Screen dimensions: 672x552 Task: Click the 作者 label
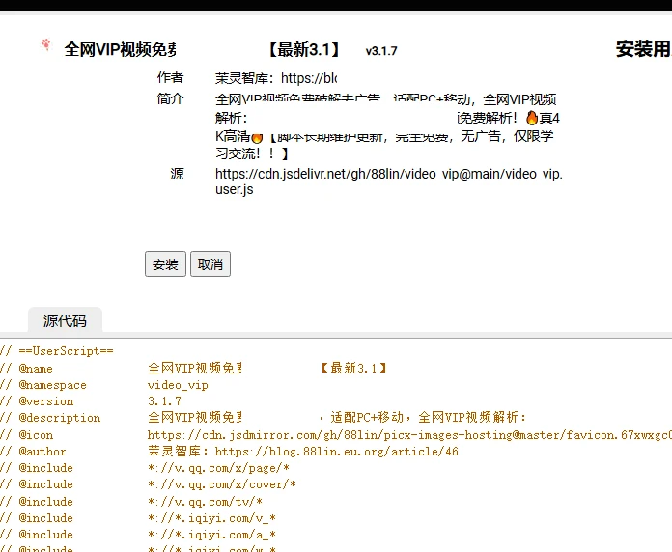[170, 77]
